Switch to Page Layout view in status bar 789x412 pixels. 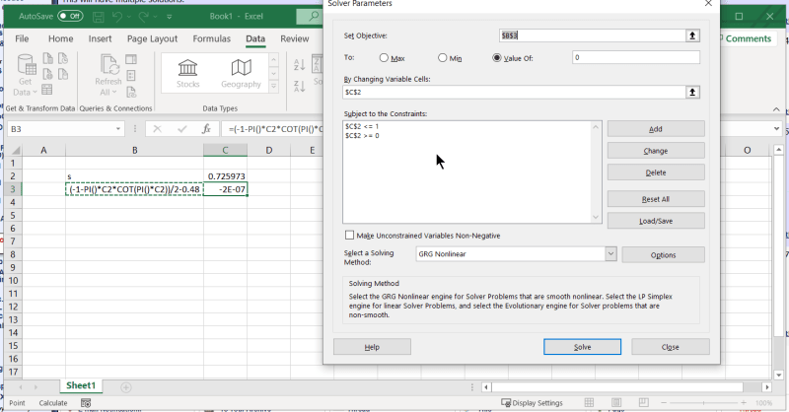point(616,402)
